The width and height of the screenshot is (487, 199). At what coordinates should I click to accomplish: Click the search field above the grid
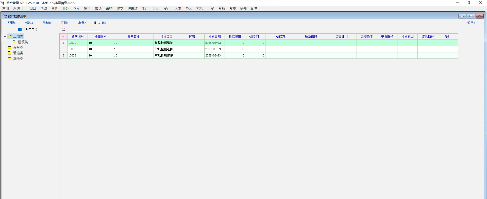(x=87, y=30)
